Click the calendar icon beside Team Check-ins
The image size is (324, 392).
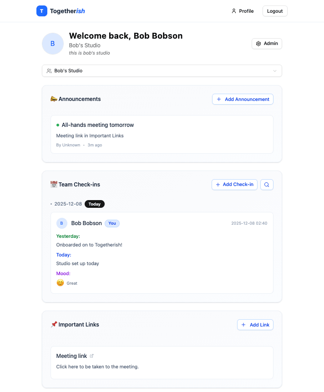[54, 184]
